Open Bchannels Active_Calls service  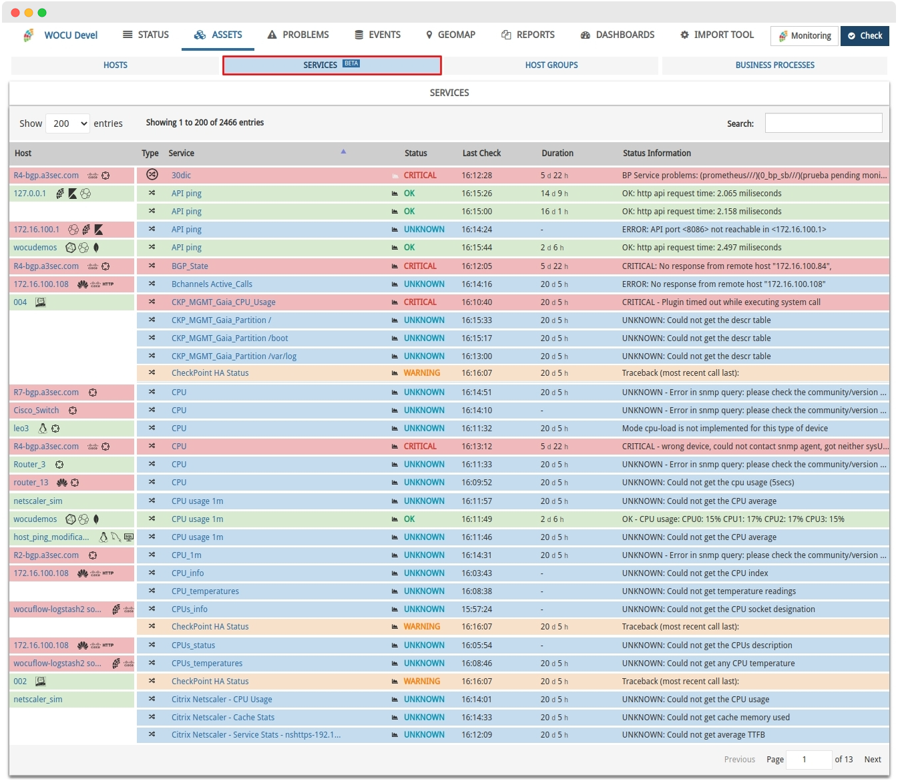212,284
